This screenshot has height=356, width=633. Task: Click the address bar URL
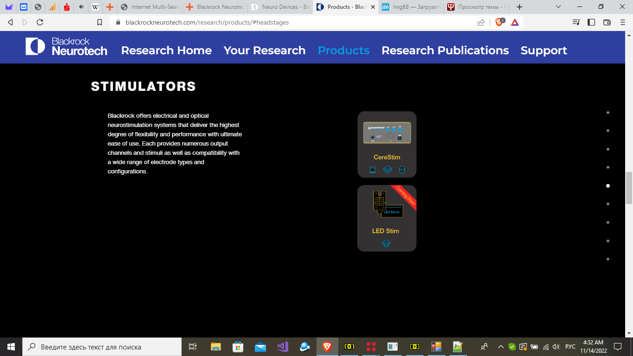coord(207,22)
